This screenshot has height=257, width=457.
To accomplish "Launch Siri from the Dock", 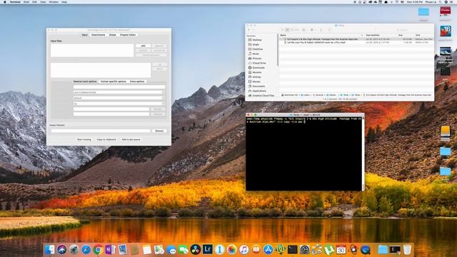I will 62,250.
